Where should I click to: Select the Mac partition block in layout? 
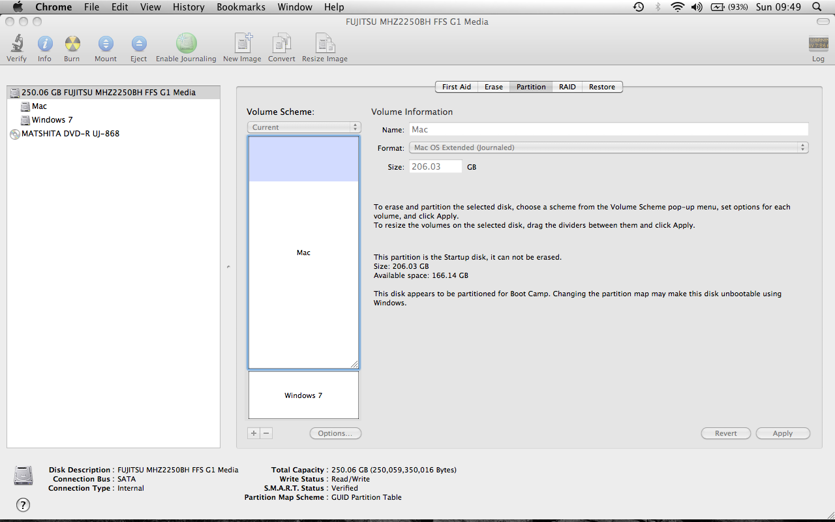(303, 253)
